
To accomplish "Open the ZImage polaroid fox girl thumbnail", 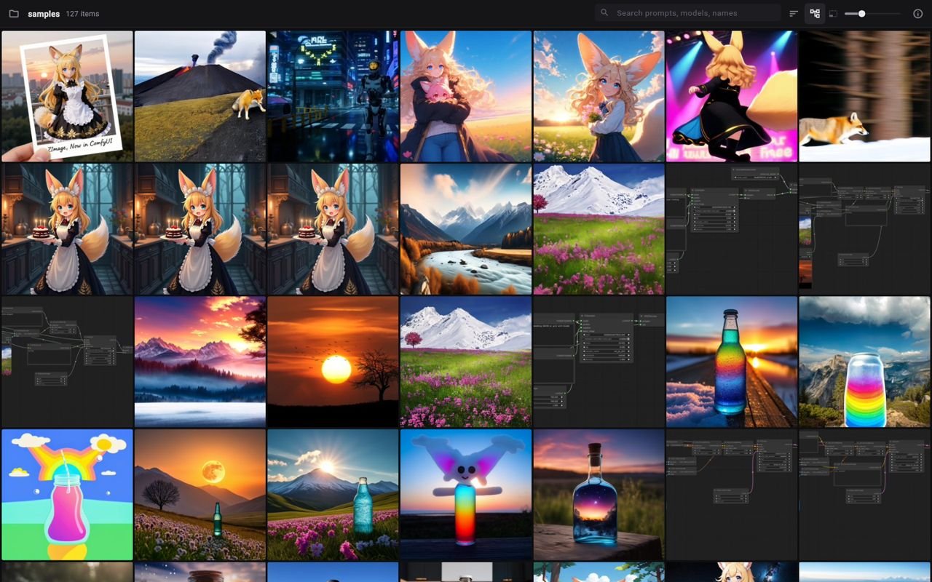I will [x=67, y=96].
